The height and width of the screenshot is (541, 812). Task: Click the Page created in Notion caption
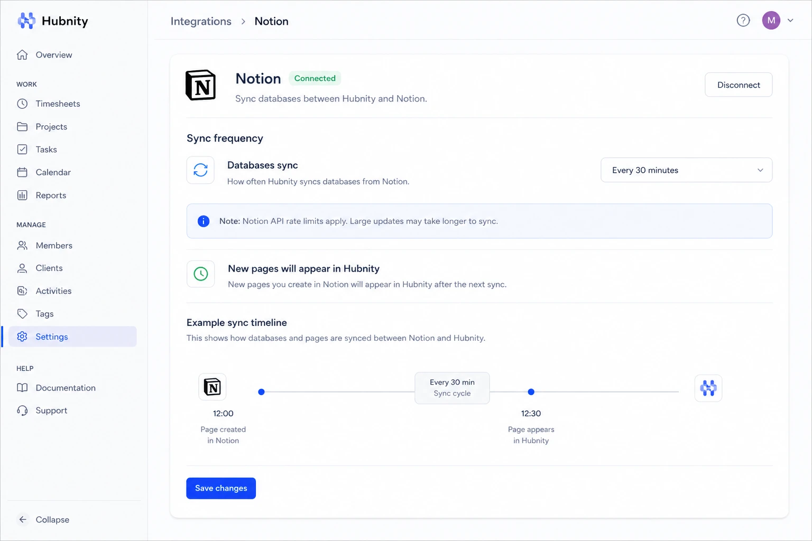click(223, 435)
